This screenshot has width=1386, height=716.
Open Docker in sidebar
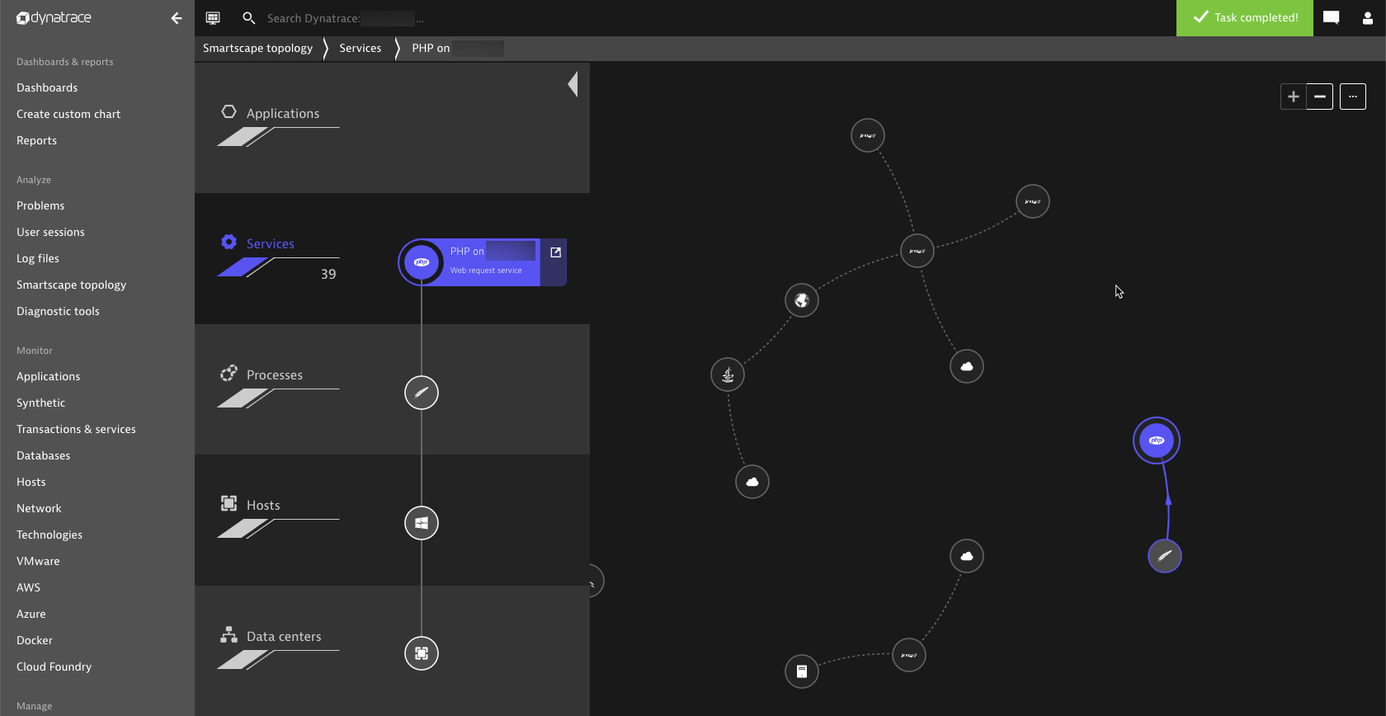[x=34, y=640]
